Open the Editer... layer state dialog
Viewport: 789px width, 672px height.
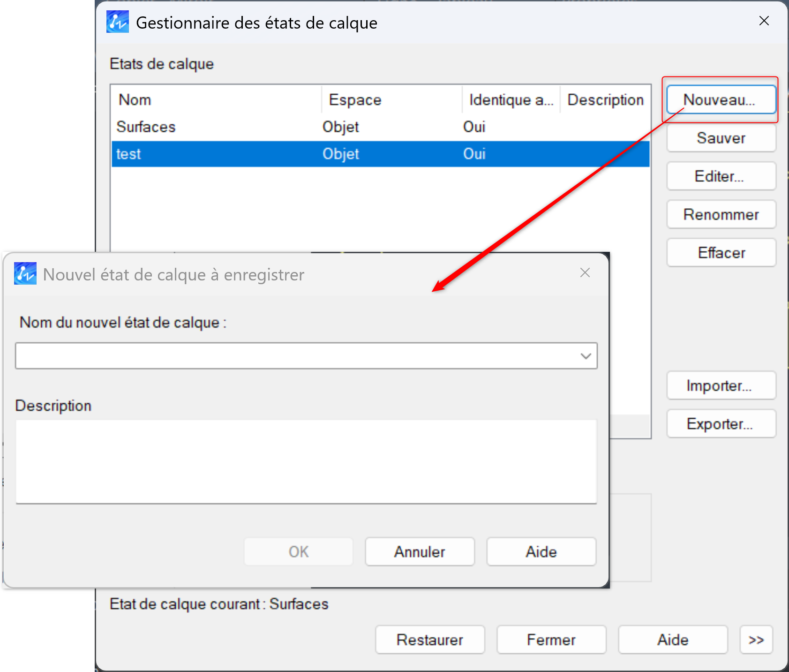721,176
